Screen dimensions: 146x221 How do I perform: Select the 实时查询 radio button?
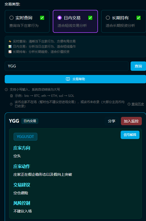tap(11, 18)
